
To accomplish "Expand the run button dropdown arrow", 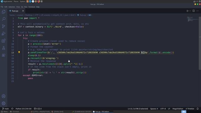I will click(x=190, y=11).
